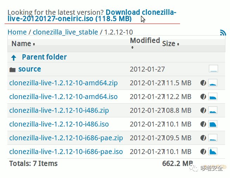230x178 pixels.
Task: Open download stats chart for amd64.iso
Action: 213,97
